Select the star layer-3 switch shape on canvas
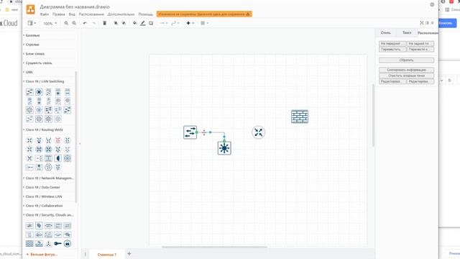Viewport: 460px width, 259px height. click(224, 148)
